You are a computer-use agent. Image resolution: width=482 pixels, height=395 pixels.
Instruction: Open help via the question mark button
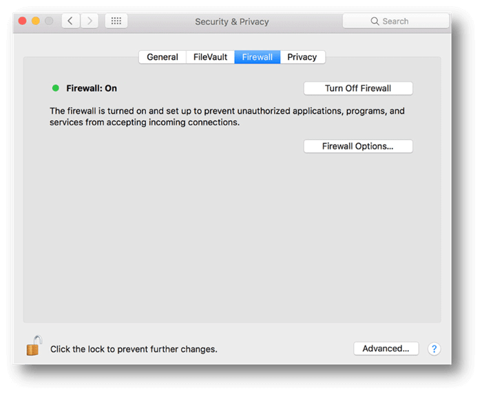pos(434,349)
